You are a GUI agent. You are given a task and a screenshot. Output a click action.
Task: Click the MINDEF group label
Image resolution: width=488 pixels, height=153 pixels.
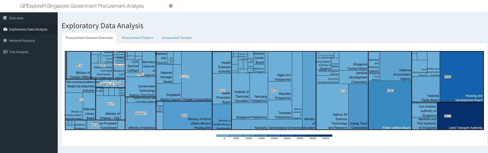click(141, 114)
